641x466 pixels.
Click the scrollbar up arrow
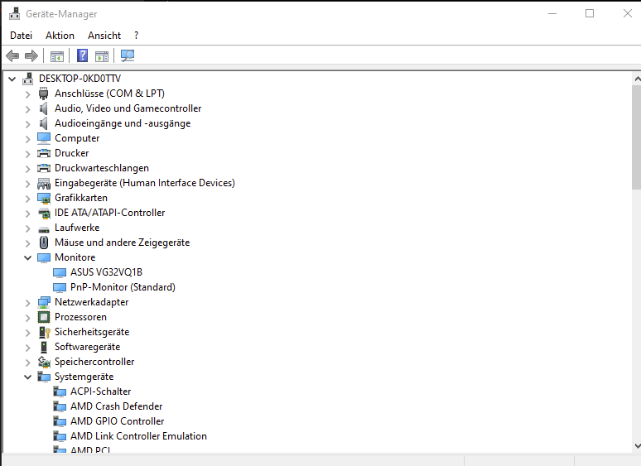(x=637, y=79)
